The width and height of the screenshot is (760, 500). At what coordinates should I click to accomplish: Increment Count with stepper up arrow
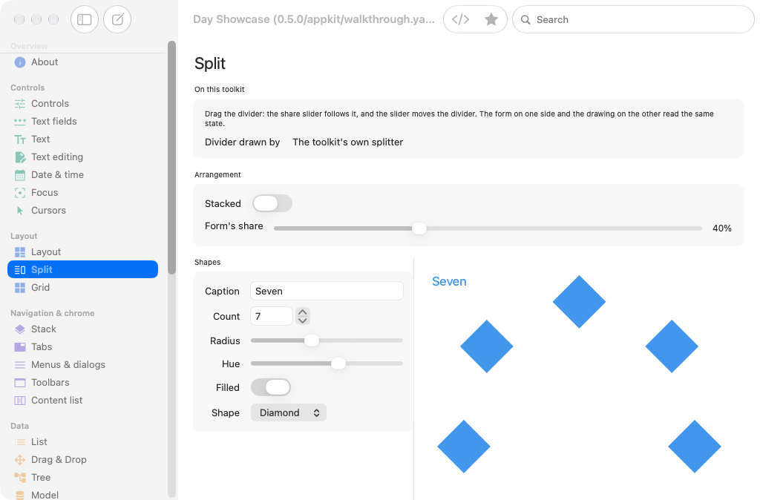pyautogui.click(x=303, y=312)
